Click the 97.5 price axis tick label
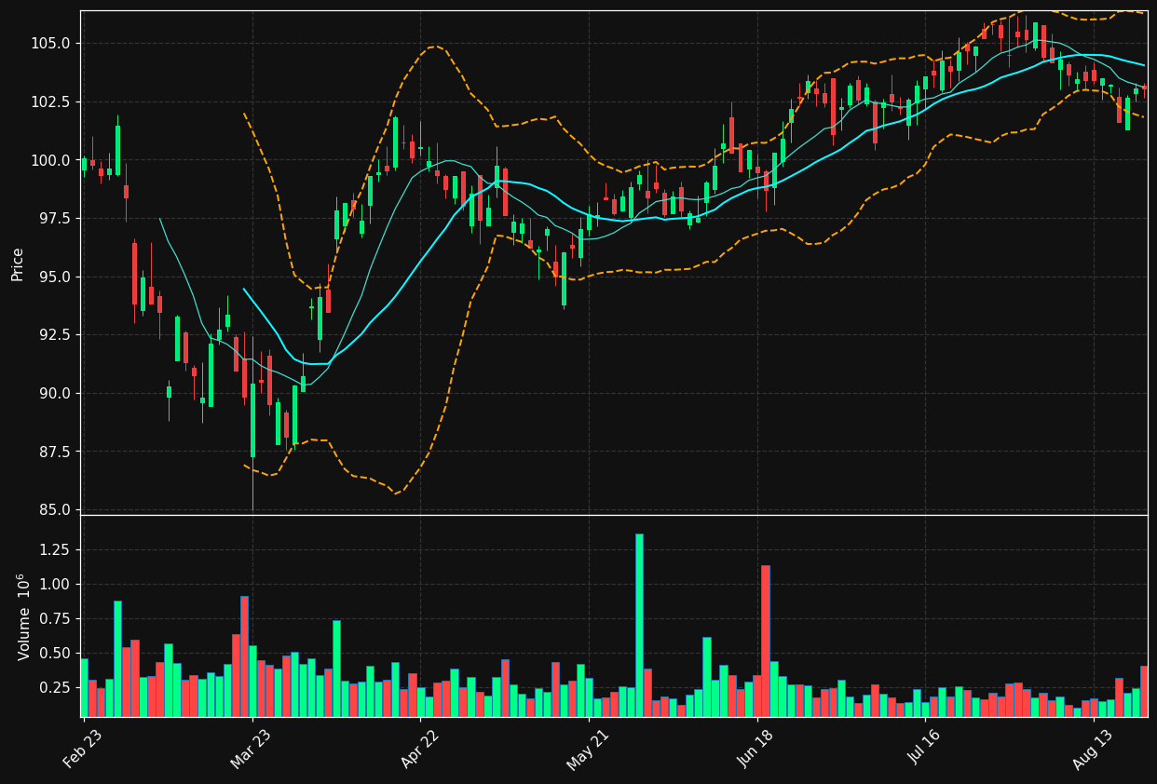Screen dimensions: 1157x784 point(56,219)
